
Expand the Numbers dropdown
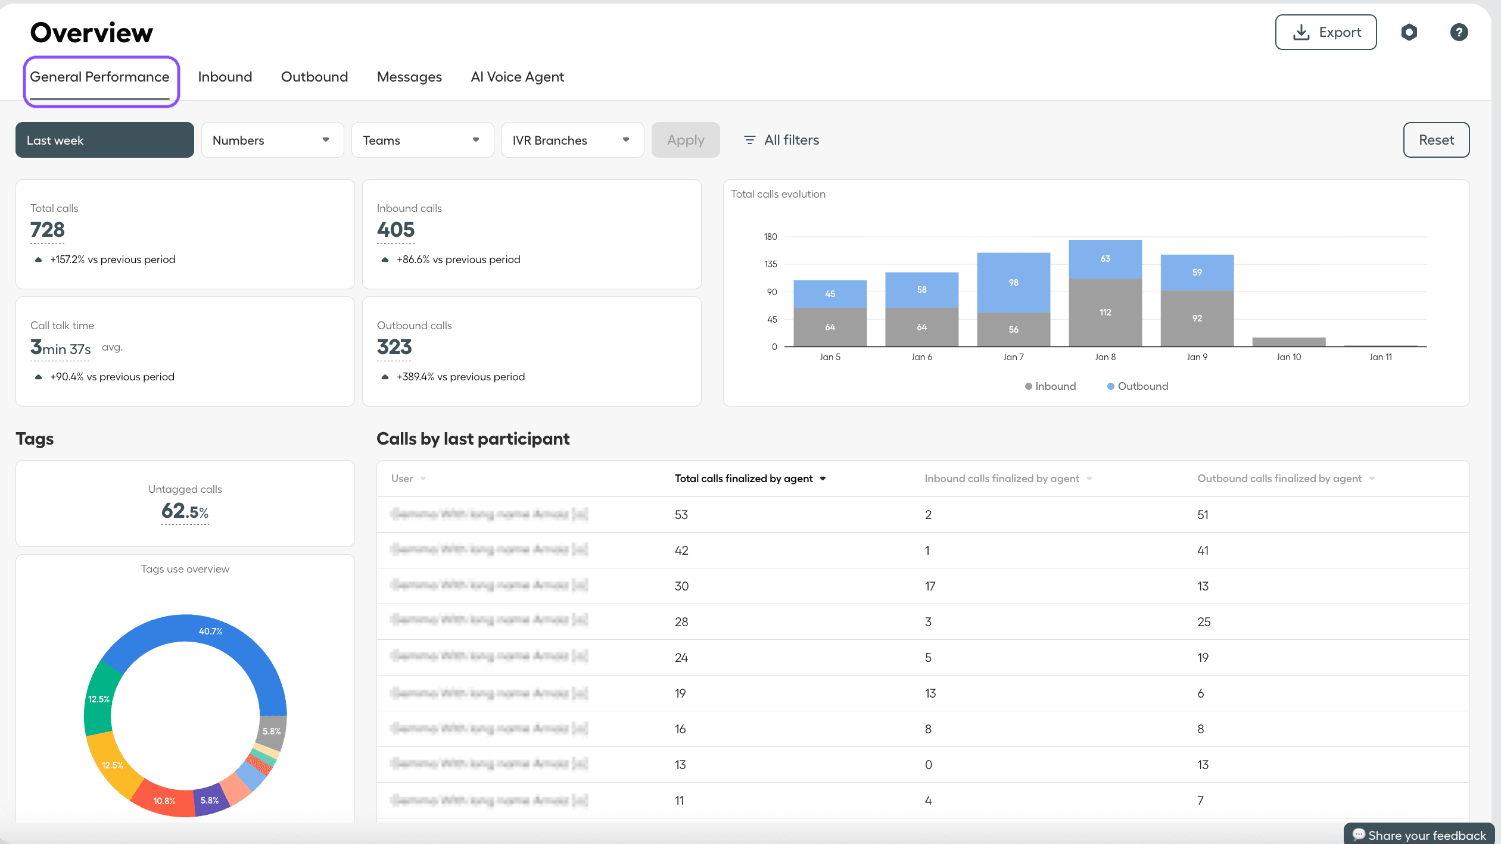point(272,140)
